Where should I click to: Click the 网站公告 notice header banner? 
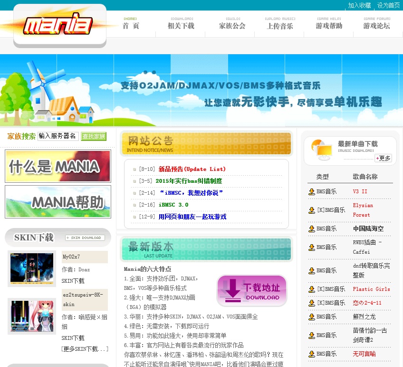click(206, 144)
